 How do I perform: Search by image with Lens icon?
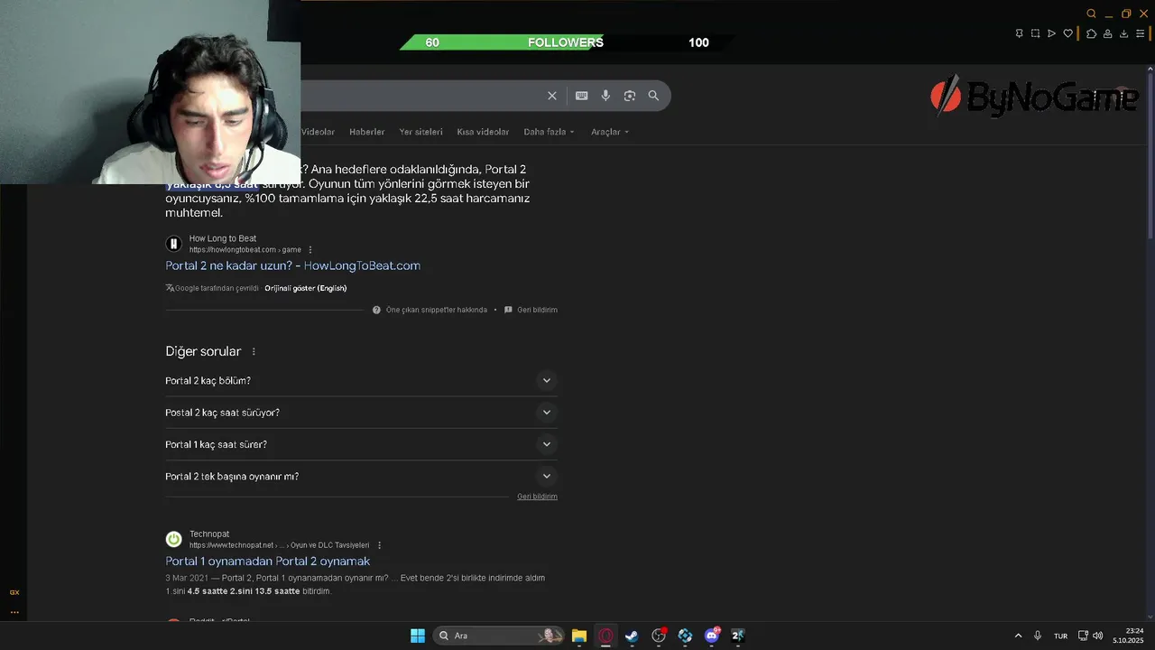pos(630,96)
